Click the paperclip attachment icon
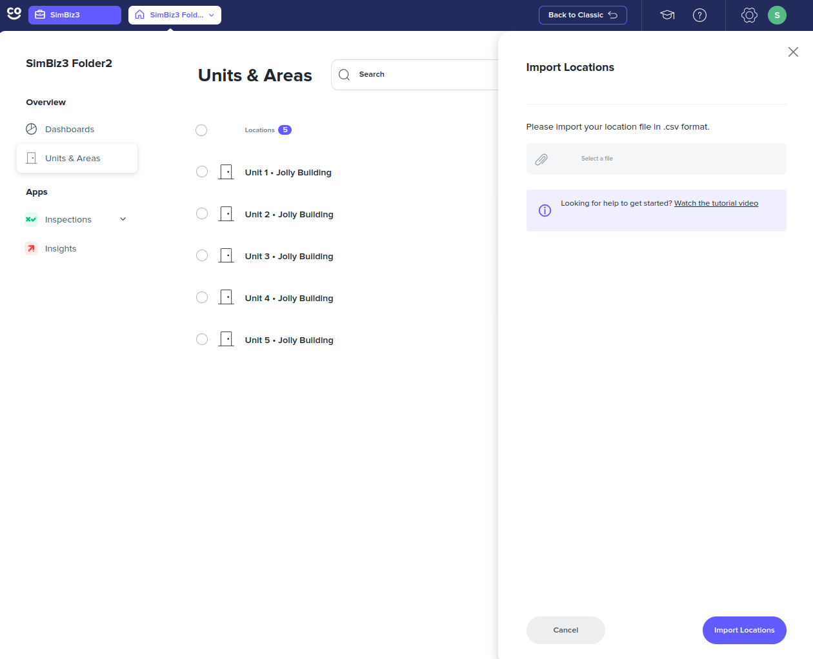This screenshot has width=813, height=659. (x=541, y=159)
